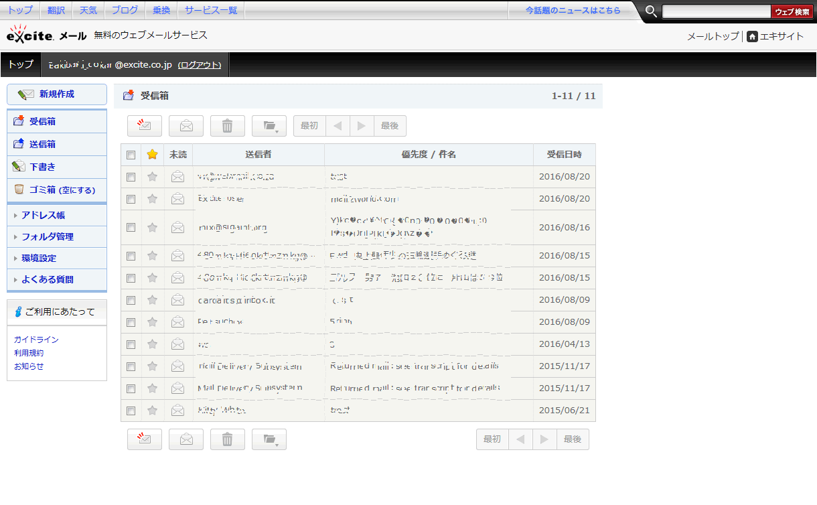Open 翻訳 tab in top navigation

pos(57,10)
